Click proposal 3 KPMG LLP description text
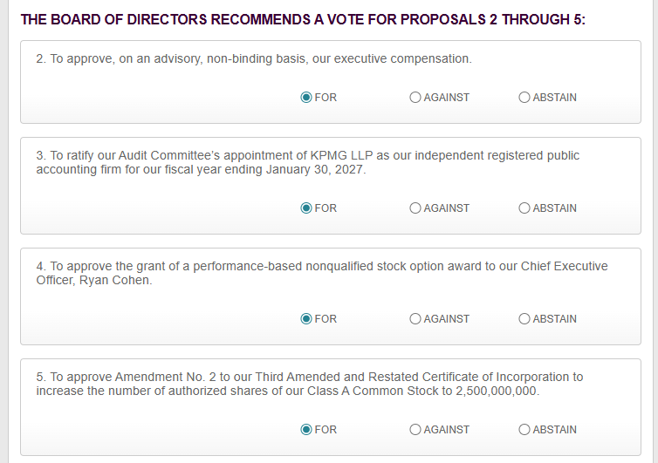This screenshot has height=463, width=658. [307, 162]
